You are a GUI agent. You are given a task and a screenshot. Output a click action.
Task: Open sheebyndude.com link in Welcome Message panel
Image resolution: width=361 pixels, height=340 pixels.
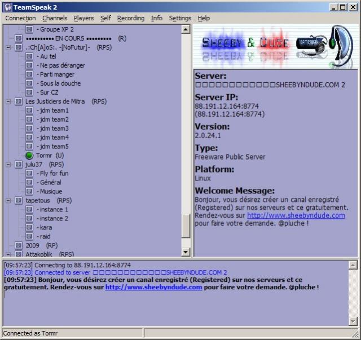click(x=296, y=215)
